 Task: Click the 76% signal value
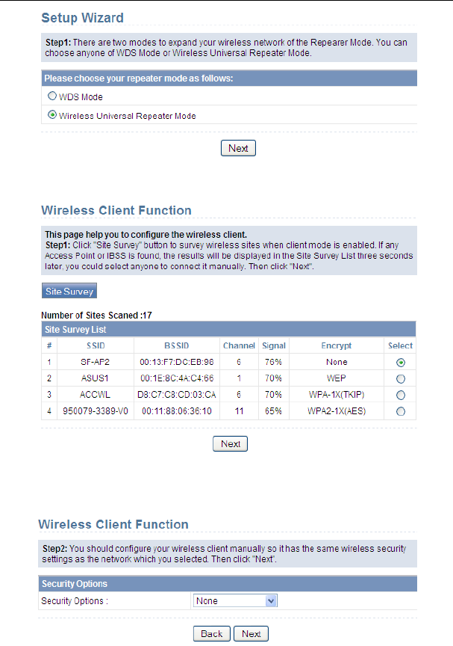point(273,362)
